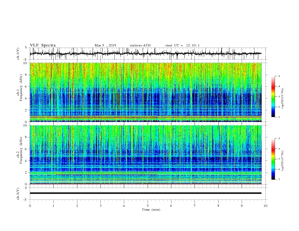Click the "-4" tick on ch.2 colorbar
This screenshot has height=231, width=299.
(x=279, y=149)
